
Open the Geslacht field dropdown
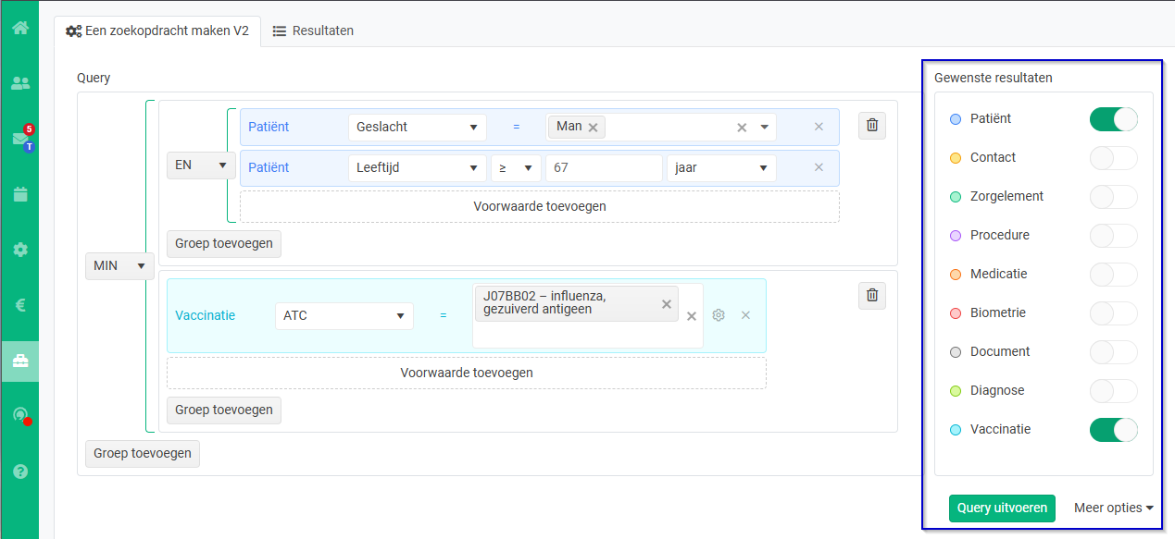[x=418, y=127]
